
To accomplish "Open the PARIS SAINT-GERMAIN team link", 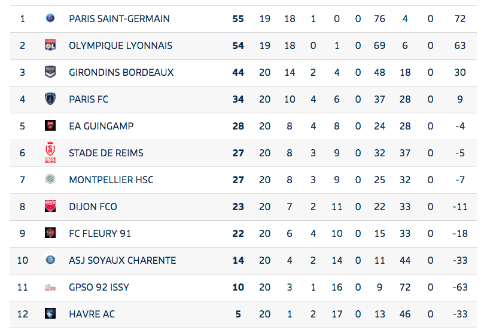I will click(x=119, y=18).
